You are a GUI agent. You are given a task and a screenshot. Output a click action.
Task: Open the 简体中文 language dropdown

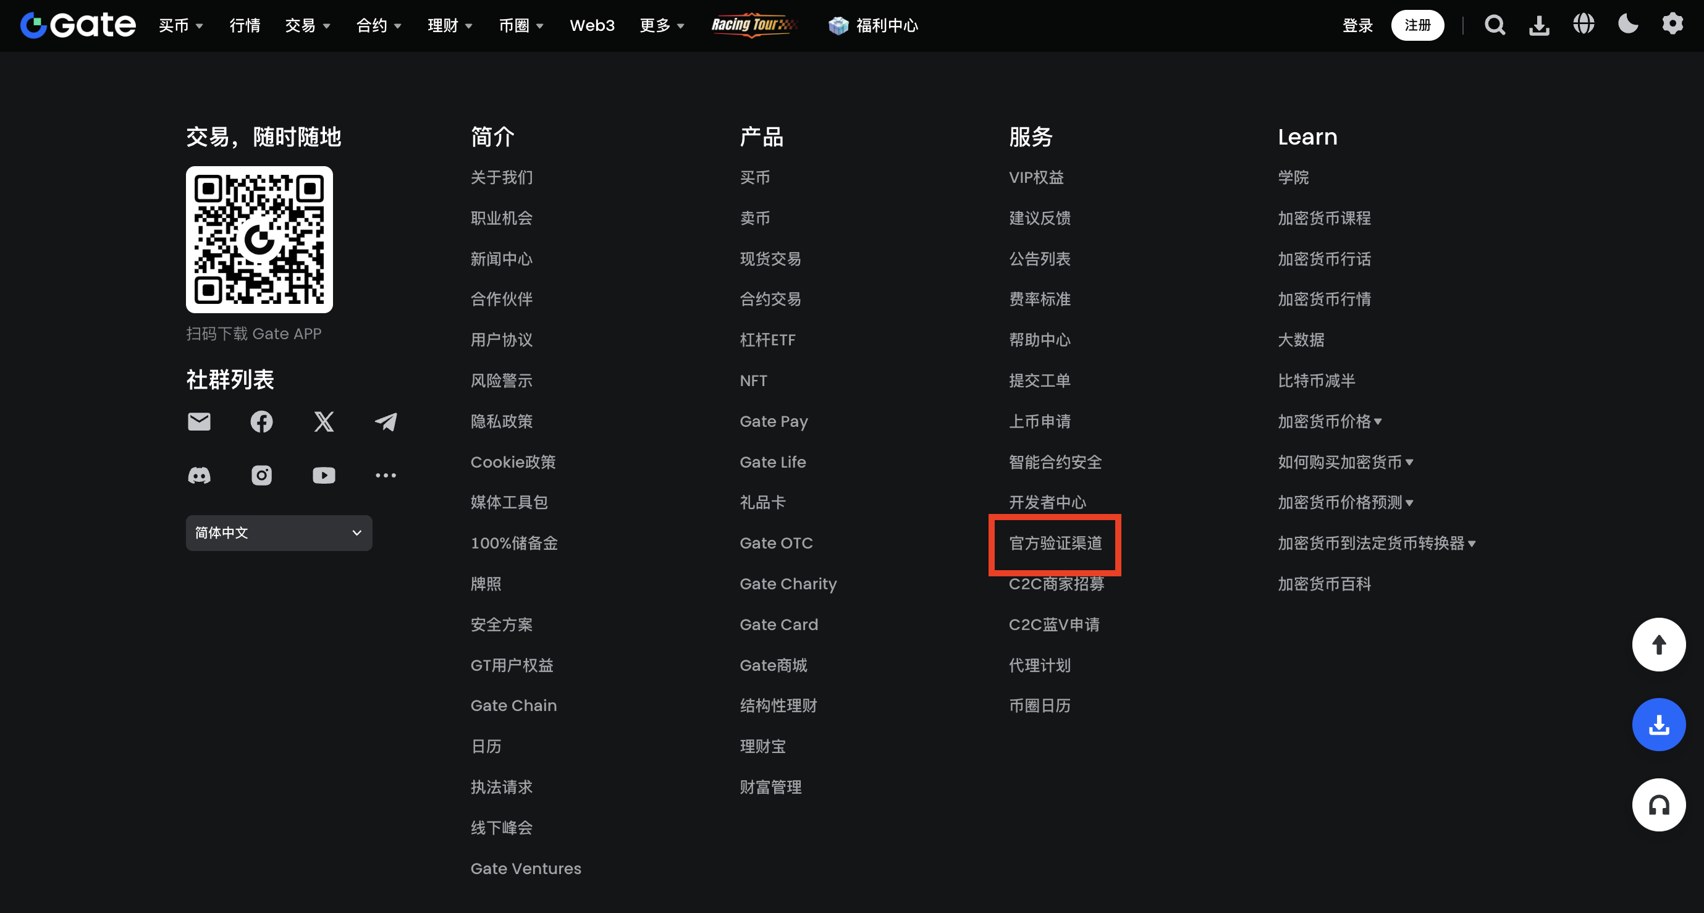point(279,532)
